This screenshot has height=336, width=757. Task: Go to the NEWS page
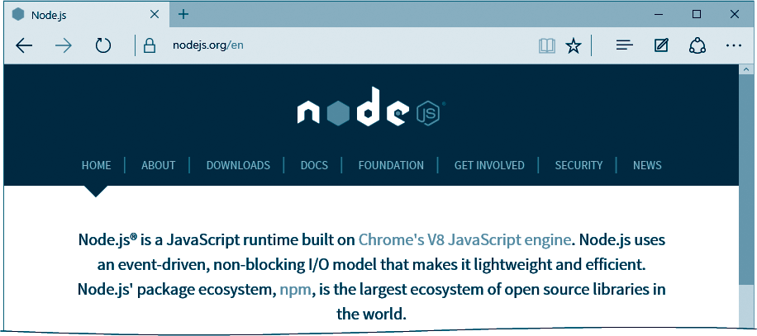(x=647, y=165)
